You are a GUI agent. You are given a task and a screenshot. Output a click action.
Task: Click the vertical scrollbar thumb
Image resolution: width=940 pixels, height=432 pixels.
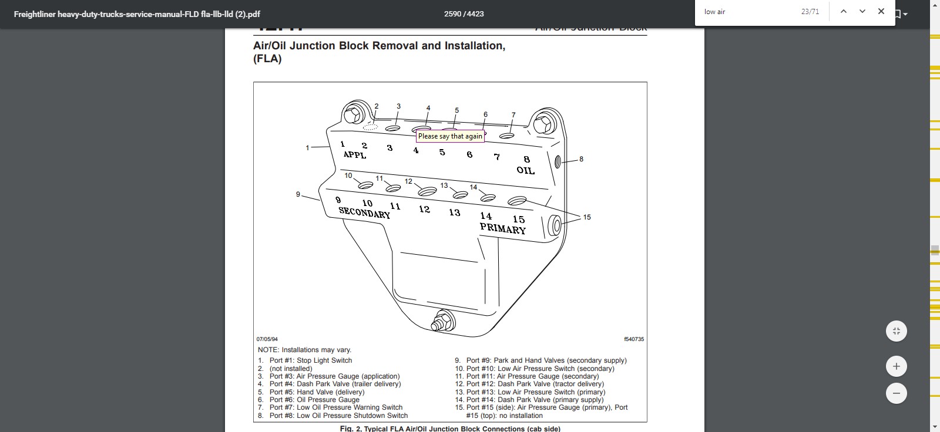[x=935, y=250]
